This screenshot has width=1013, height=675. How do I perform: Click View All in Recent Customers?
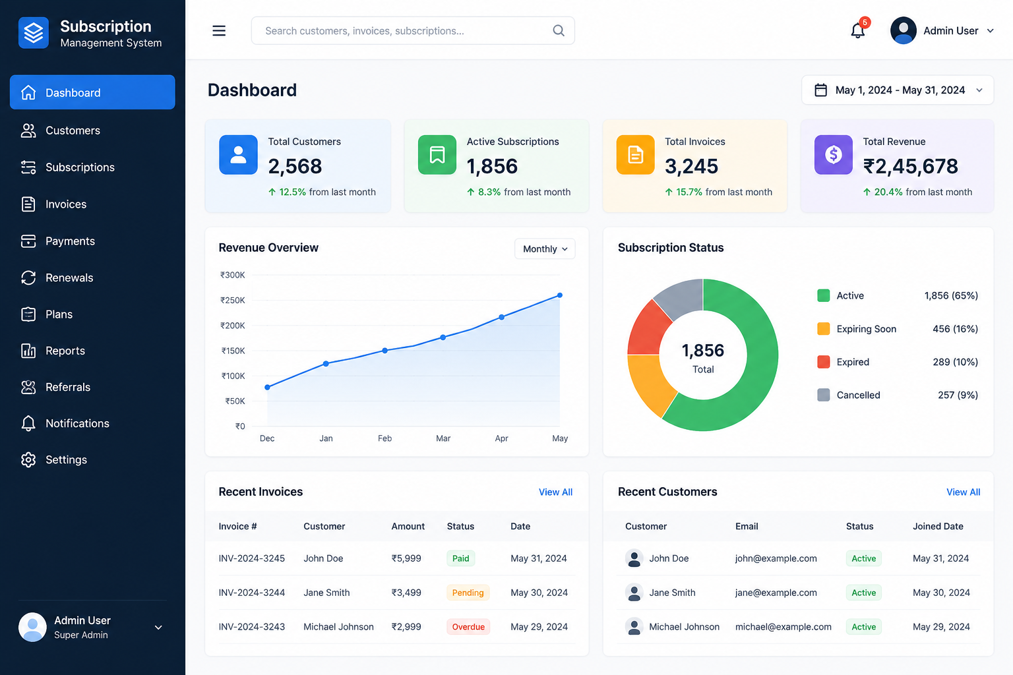963,492
